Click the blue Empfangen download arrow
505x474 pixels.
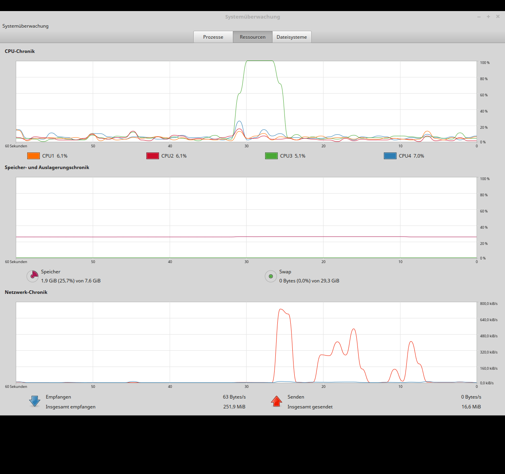point(35,401)
